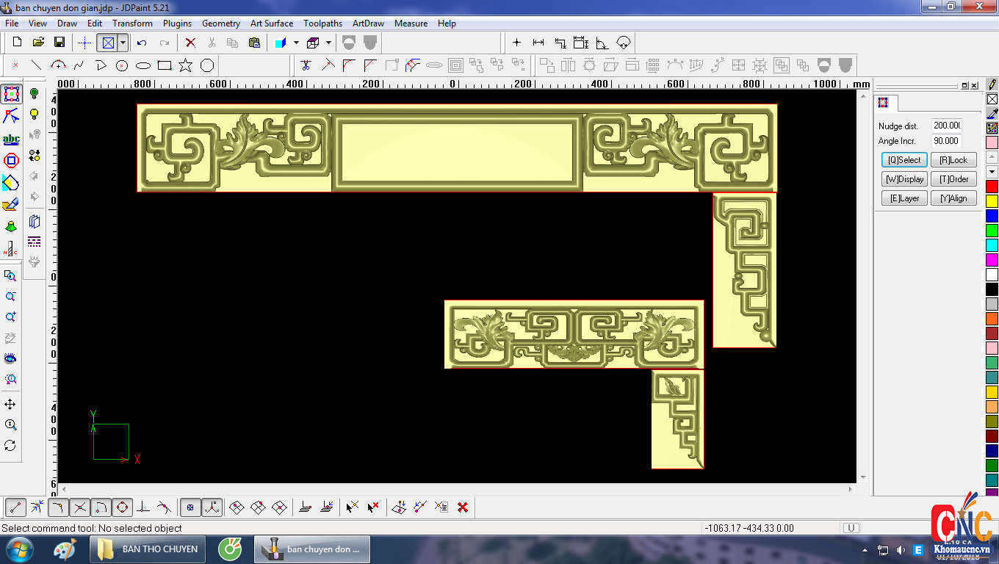This screenshot has width=999, height=564.
Task: Expand the blue cube render mode dropdown
Action: (x=296, y=43)
